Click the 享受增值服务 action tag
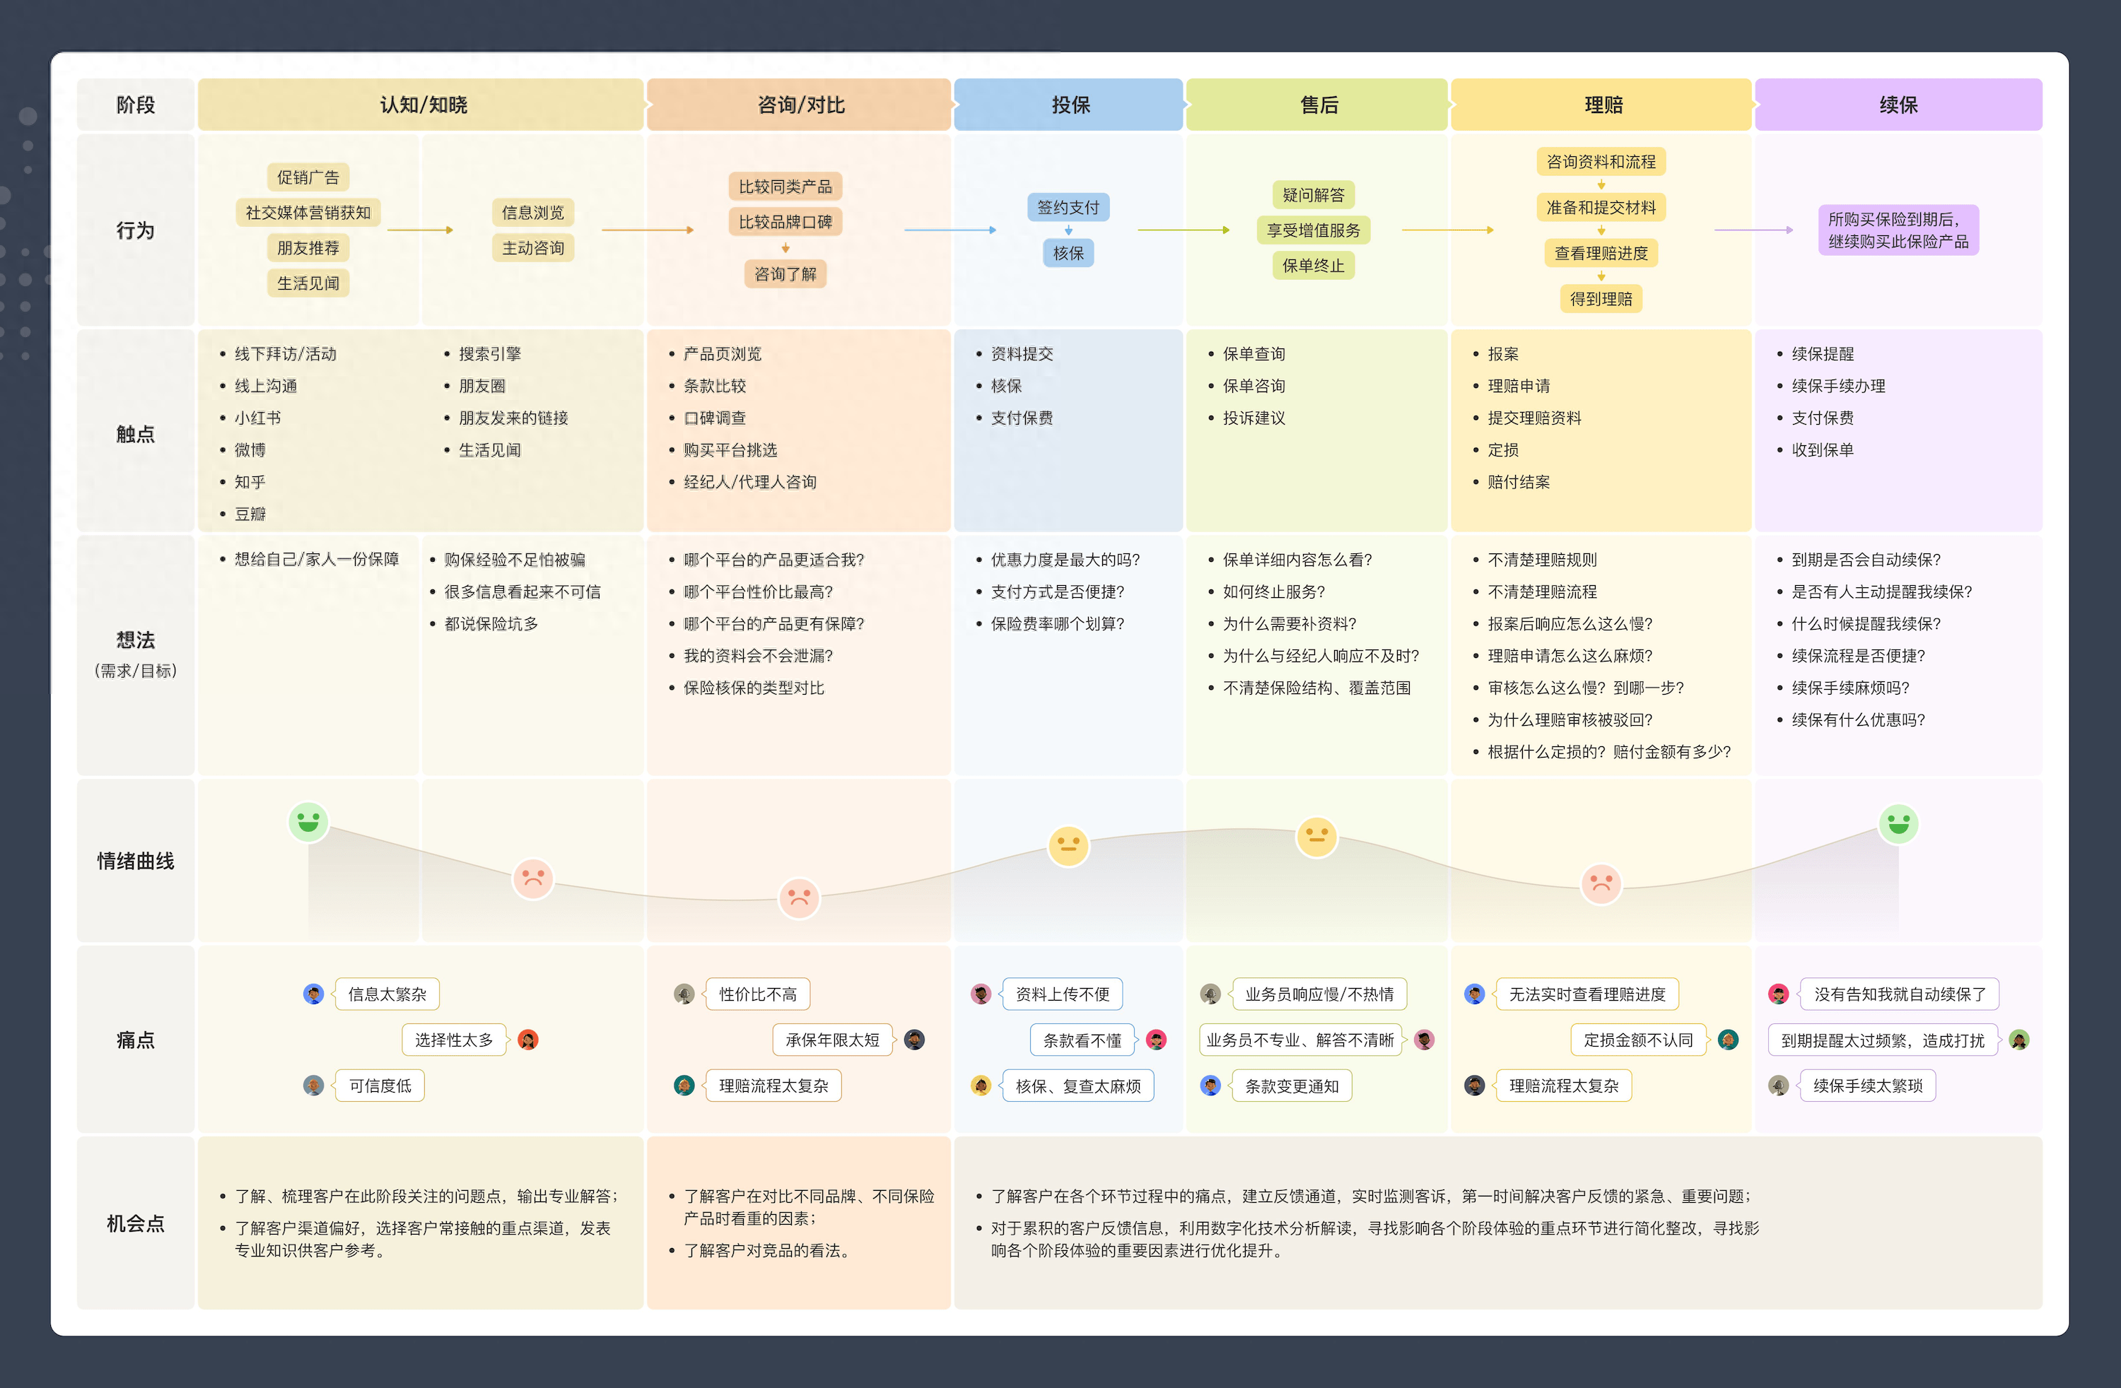Viewport: 2121px width, 1388px height. [1314, 230]
